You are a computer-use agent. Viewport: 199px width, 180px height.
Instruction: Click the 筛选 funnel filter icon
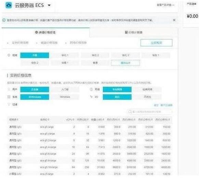(9, 105)
